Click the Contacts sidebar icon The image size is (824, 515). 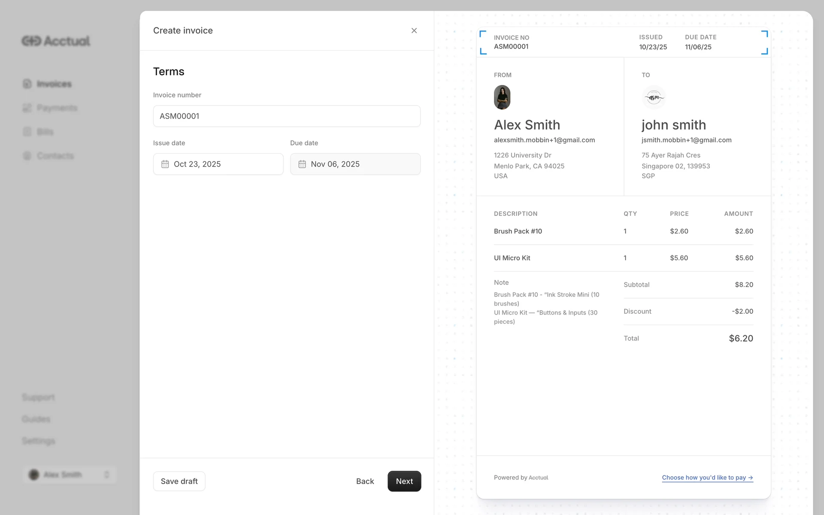pos(27,156)
